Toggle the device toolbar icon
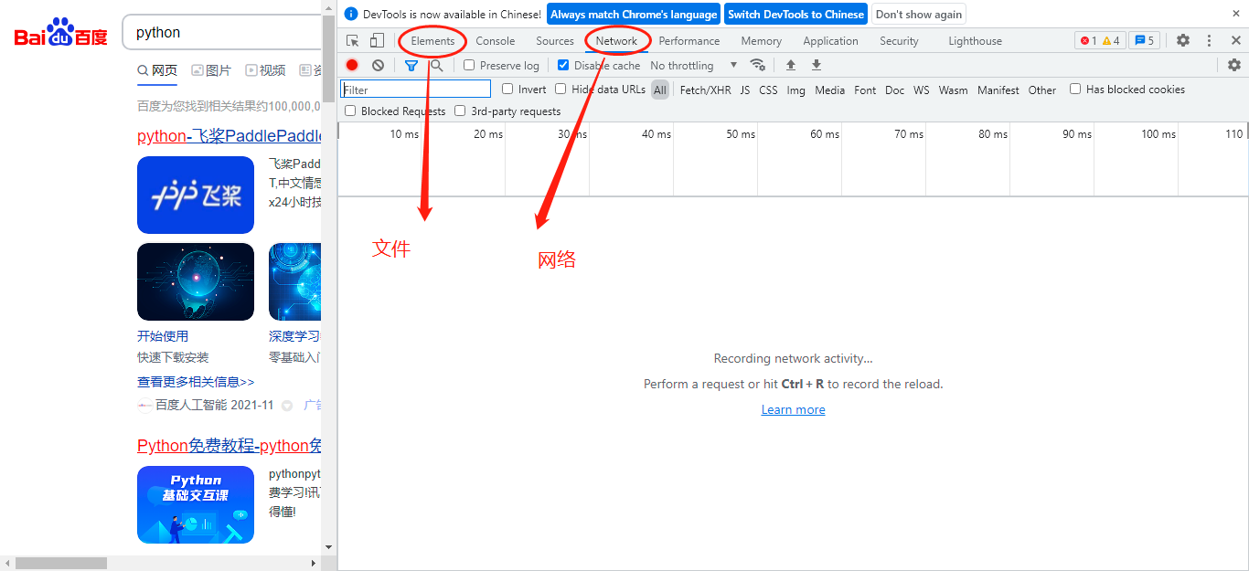This screenshot has width=1249, height=571. pos(377,41)
